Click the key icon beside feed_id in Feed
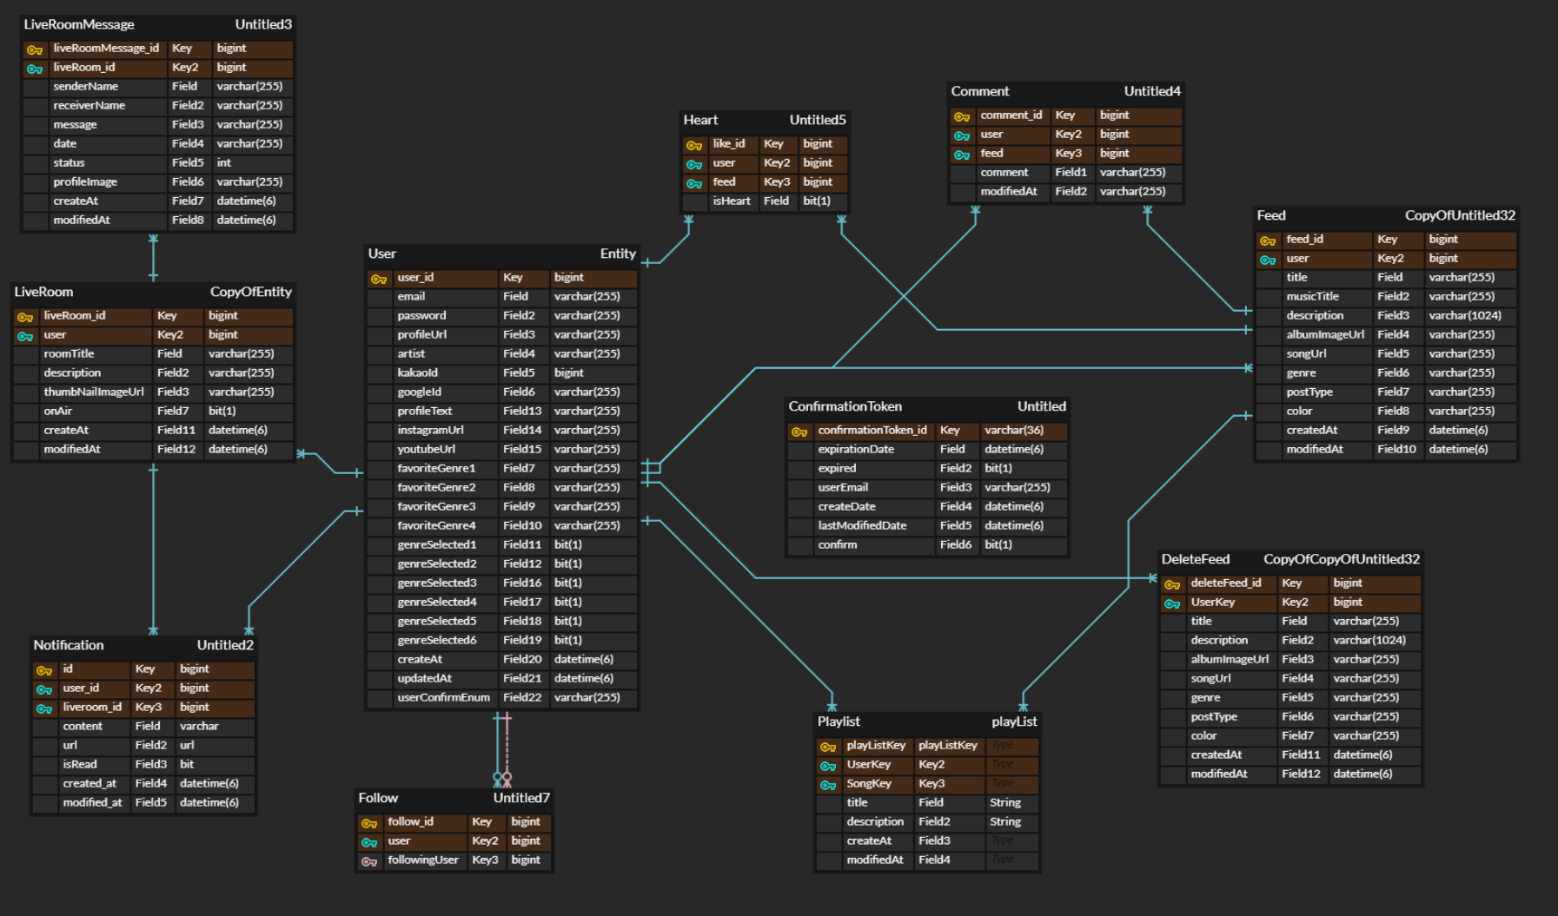 coord(1267,240)
